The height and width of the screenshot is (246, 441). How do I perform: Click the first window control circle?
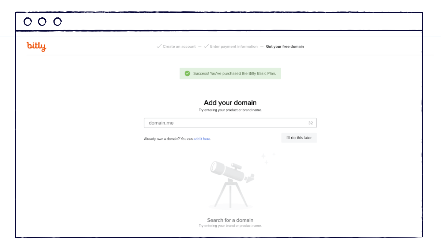(28, 21)
